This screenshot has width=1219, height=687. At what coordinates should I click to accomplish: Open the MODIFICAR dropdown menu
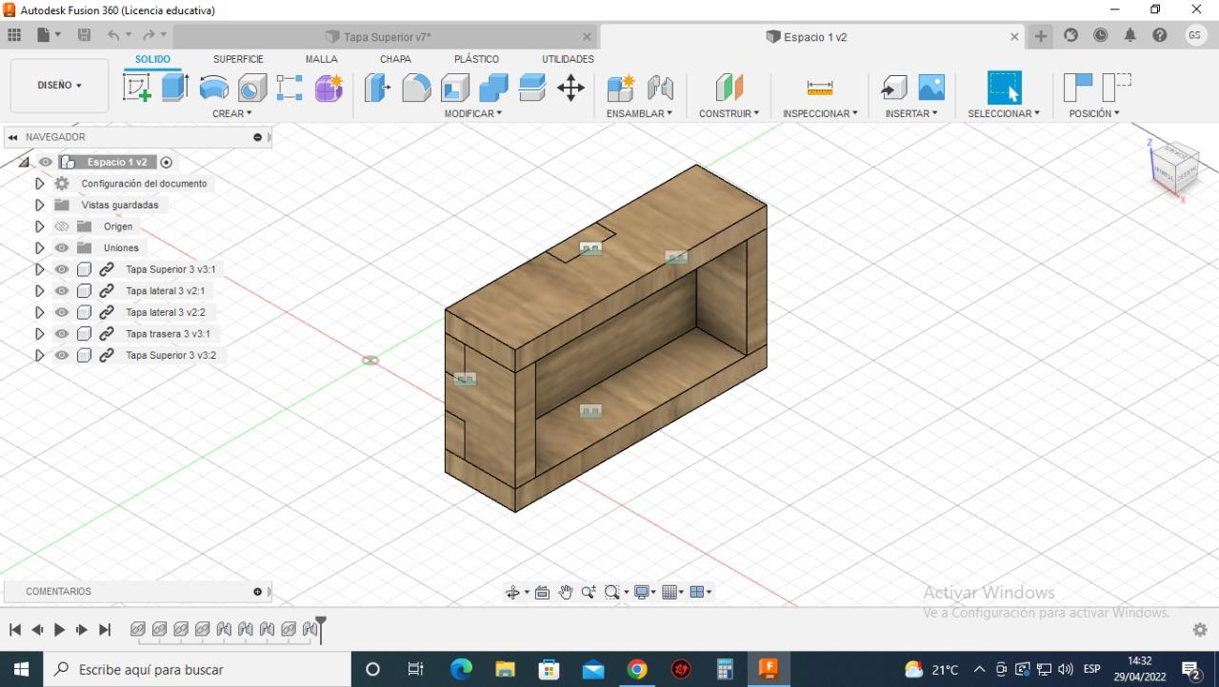click(x=473, y=113)
